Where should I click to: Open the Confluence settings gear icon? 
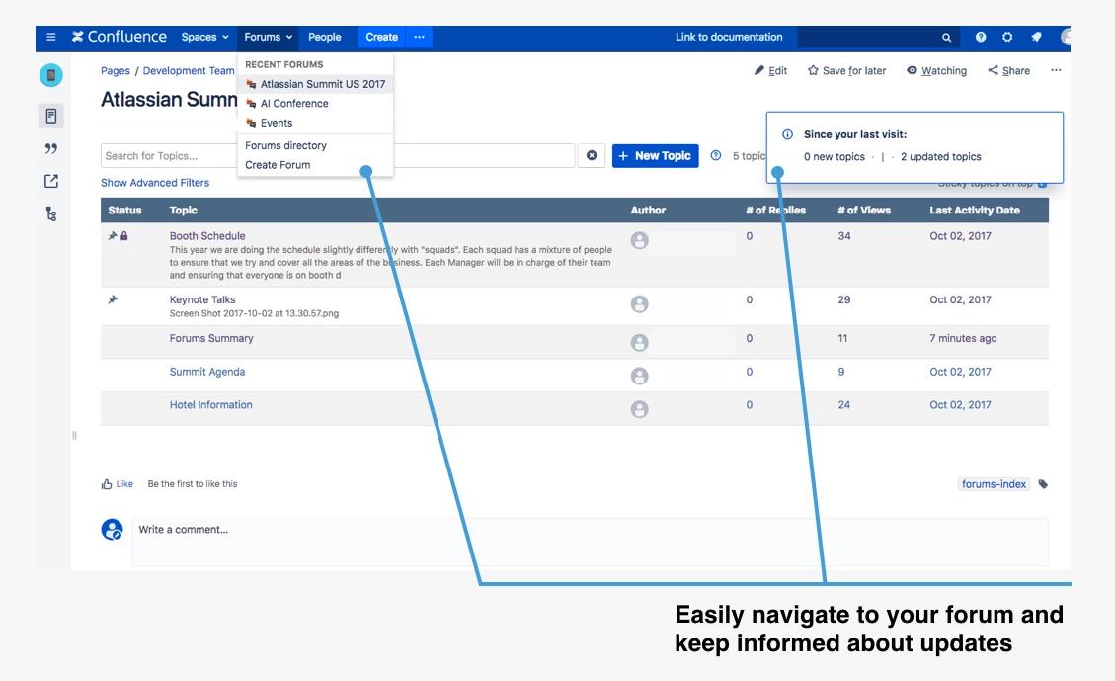(x=1007, y=38)
